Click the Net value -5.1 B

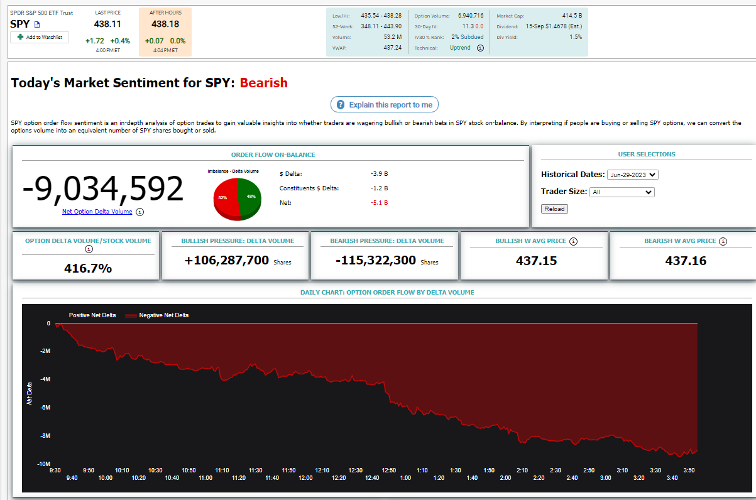(x=379, y=203)
